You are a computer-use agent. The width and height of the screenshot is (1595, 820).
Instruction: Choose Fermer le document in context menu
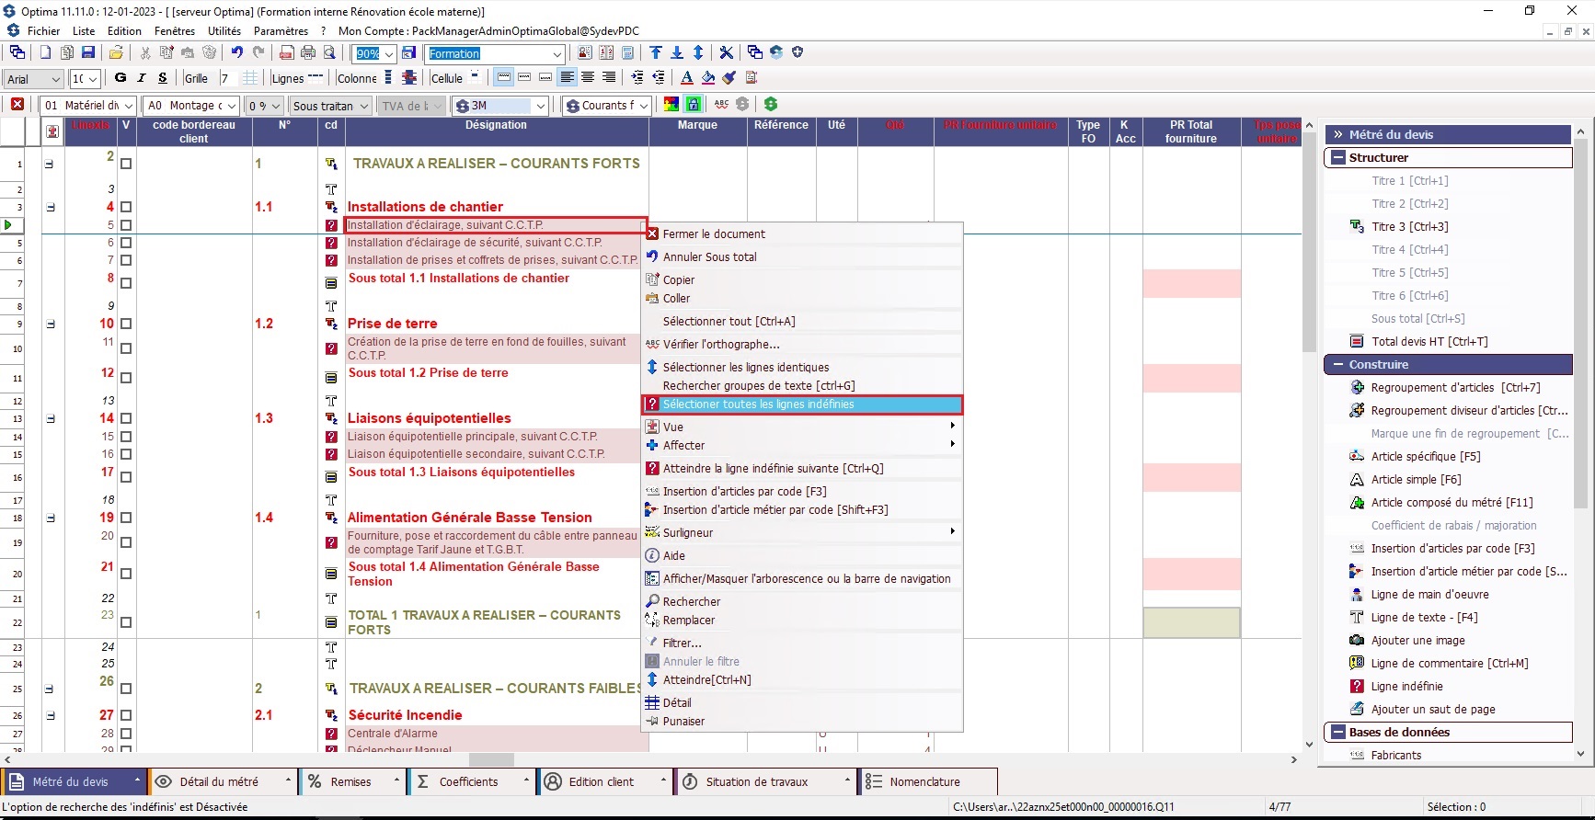802,234
